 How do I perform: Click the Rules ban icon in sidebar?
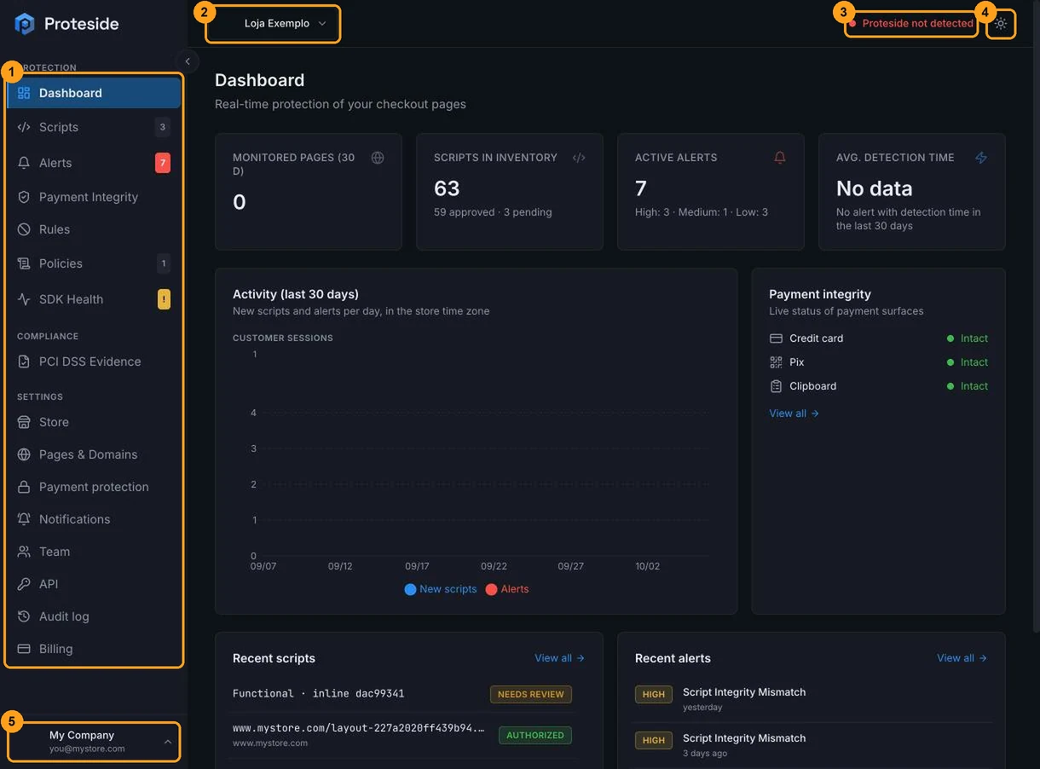click(x=24, y=229)
